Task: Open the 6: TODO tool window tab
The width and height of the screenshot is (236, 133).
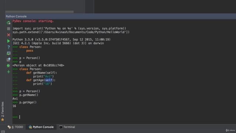Action: click(15, 127)
